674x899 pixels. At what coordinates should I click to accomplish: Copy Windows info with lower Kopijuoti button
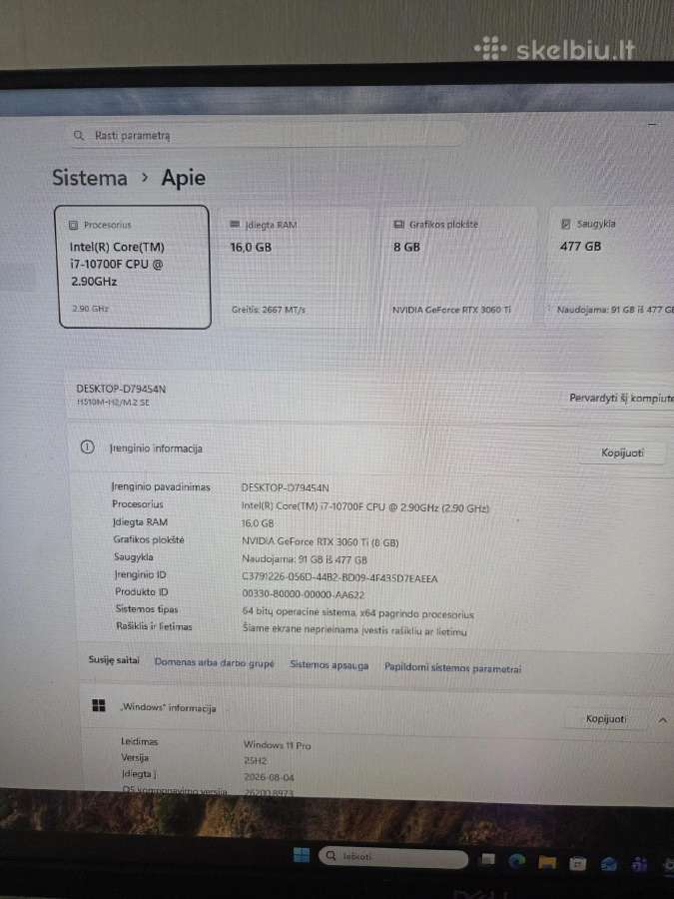tap(605, 719)
